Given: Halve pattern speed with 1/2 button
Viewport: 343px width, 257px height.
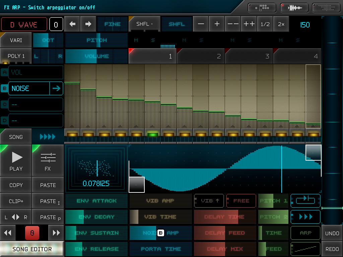Looking at the screenshot, I should [x=265, y=24].
